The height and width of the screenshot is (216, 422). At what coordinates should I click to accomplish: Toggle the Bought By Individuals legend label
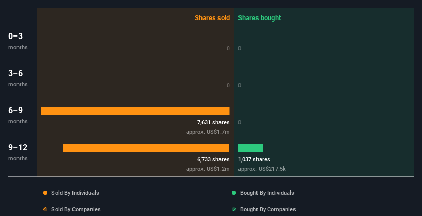point(267,193)
